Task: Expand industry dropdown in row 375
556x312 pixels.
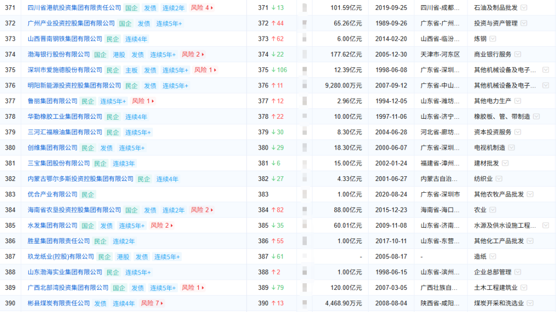Action: point(546,70)
